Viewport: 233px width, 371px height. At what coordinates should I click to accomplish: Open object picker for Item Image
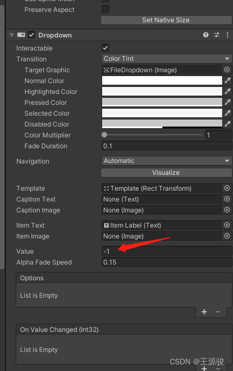(x=227, y=236)
